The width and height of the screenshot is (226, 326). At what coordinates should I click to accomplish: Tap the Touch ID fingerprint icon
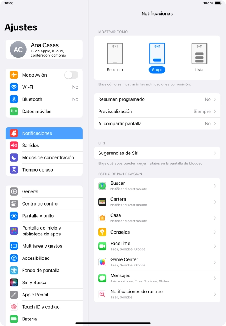point(14,307)
